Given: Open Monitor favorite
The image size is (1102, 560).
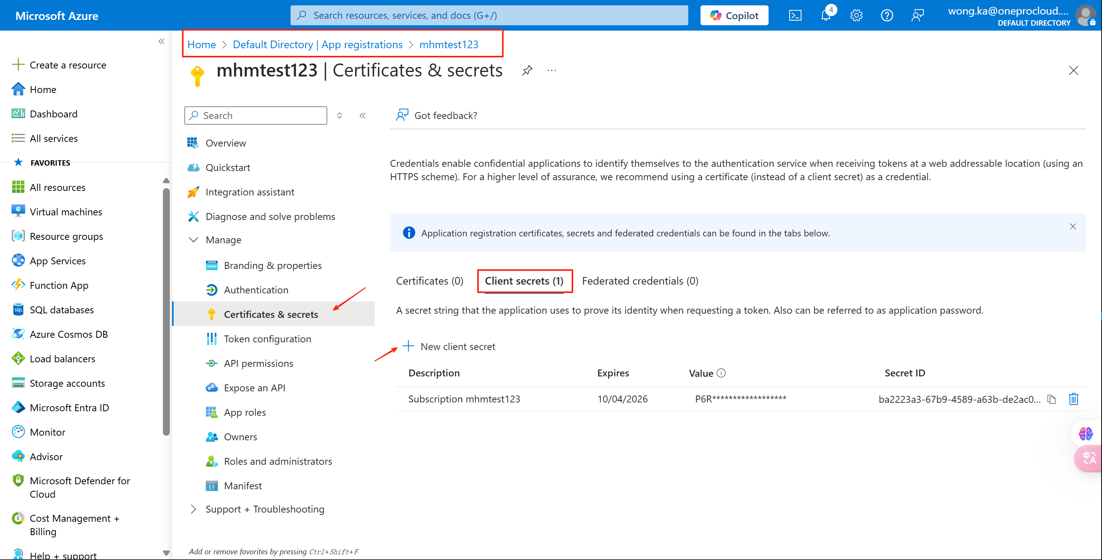Looking at the screenshot, I should (x=39, y=432).
